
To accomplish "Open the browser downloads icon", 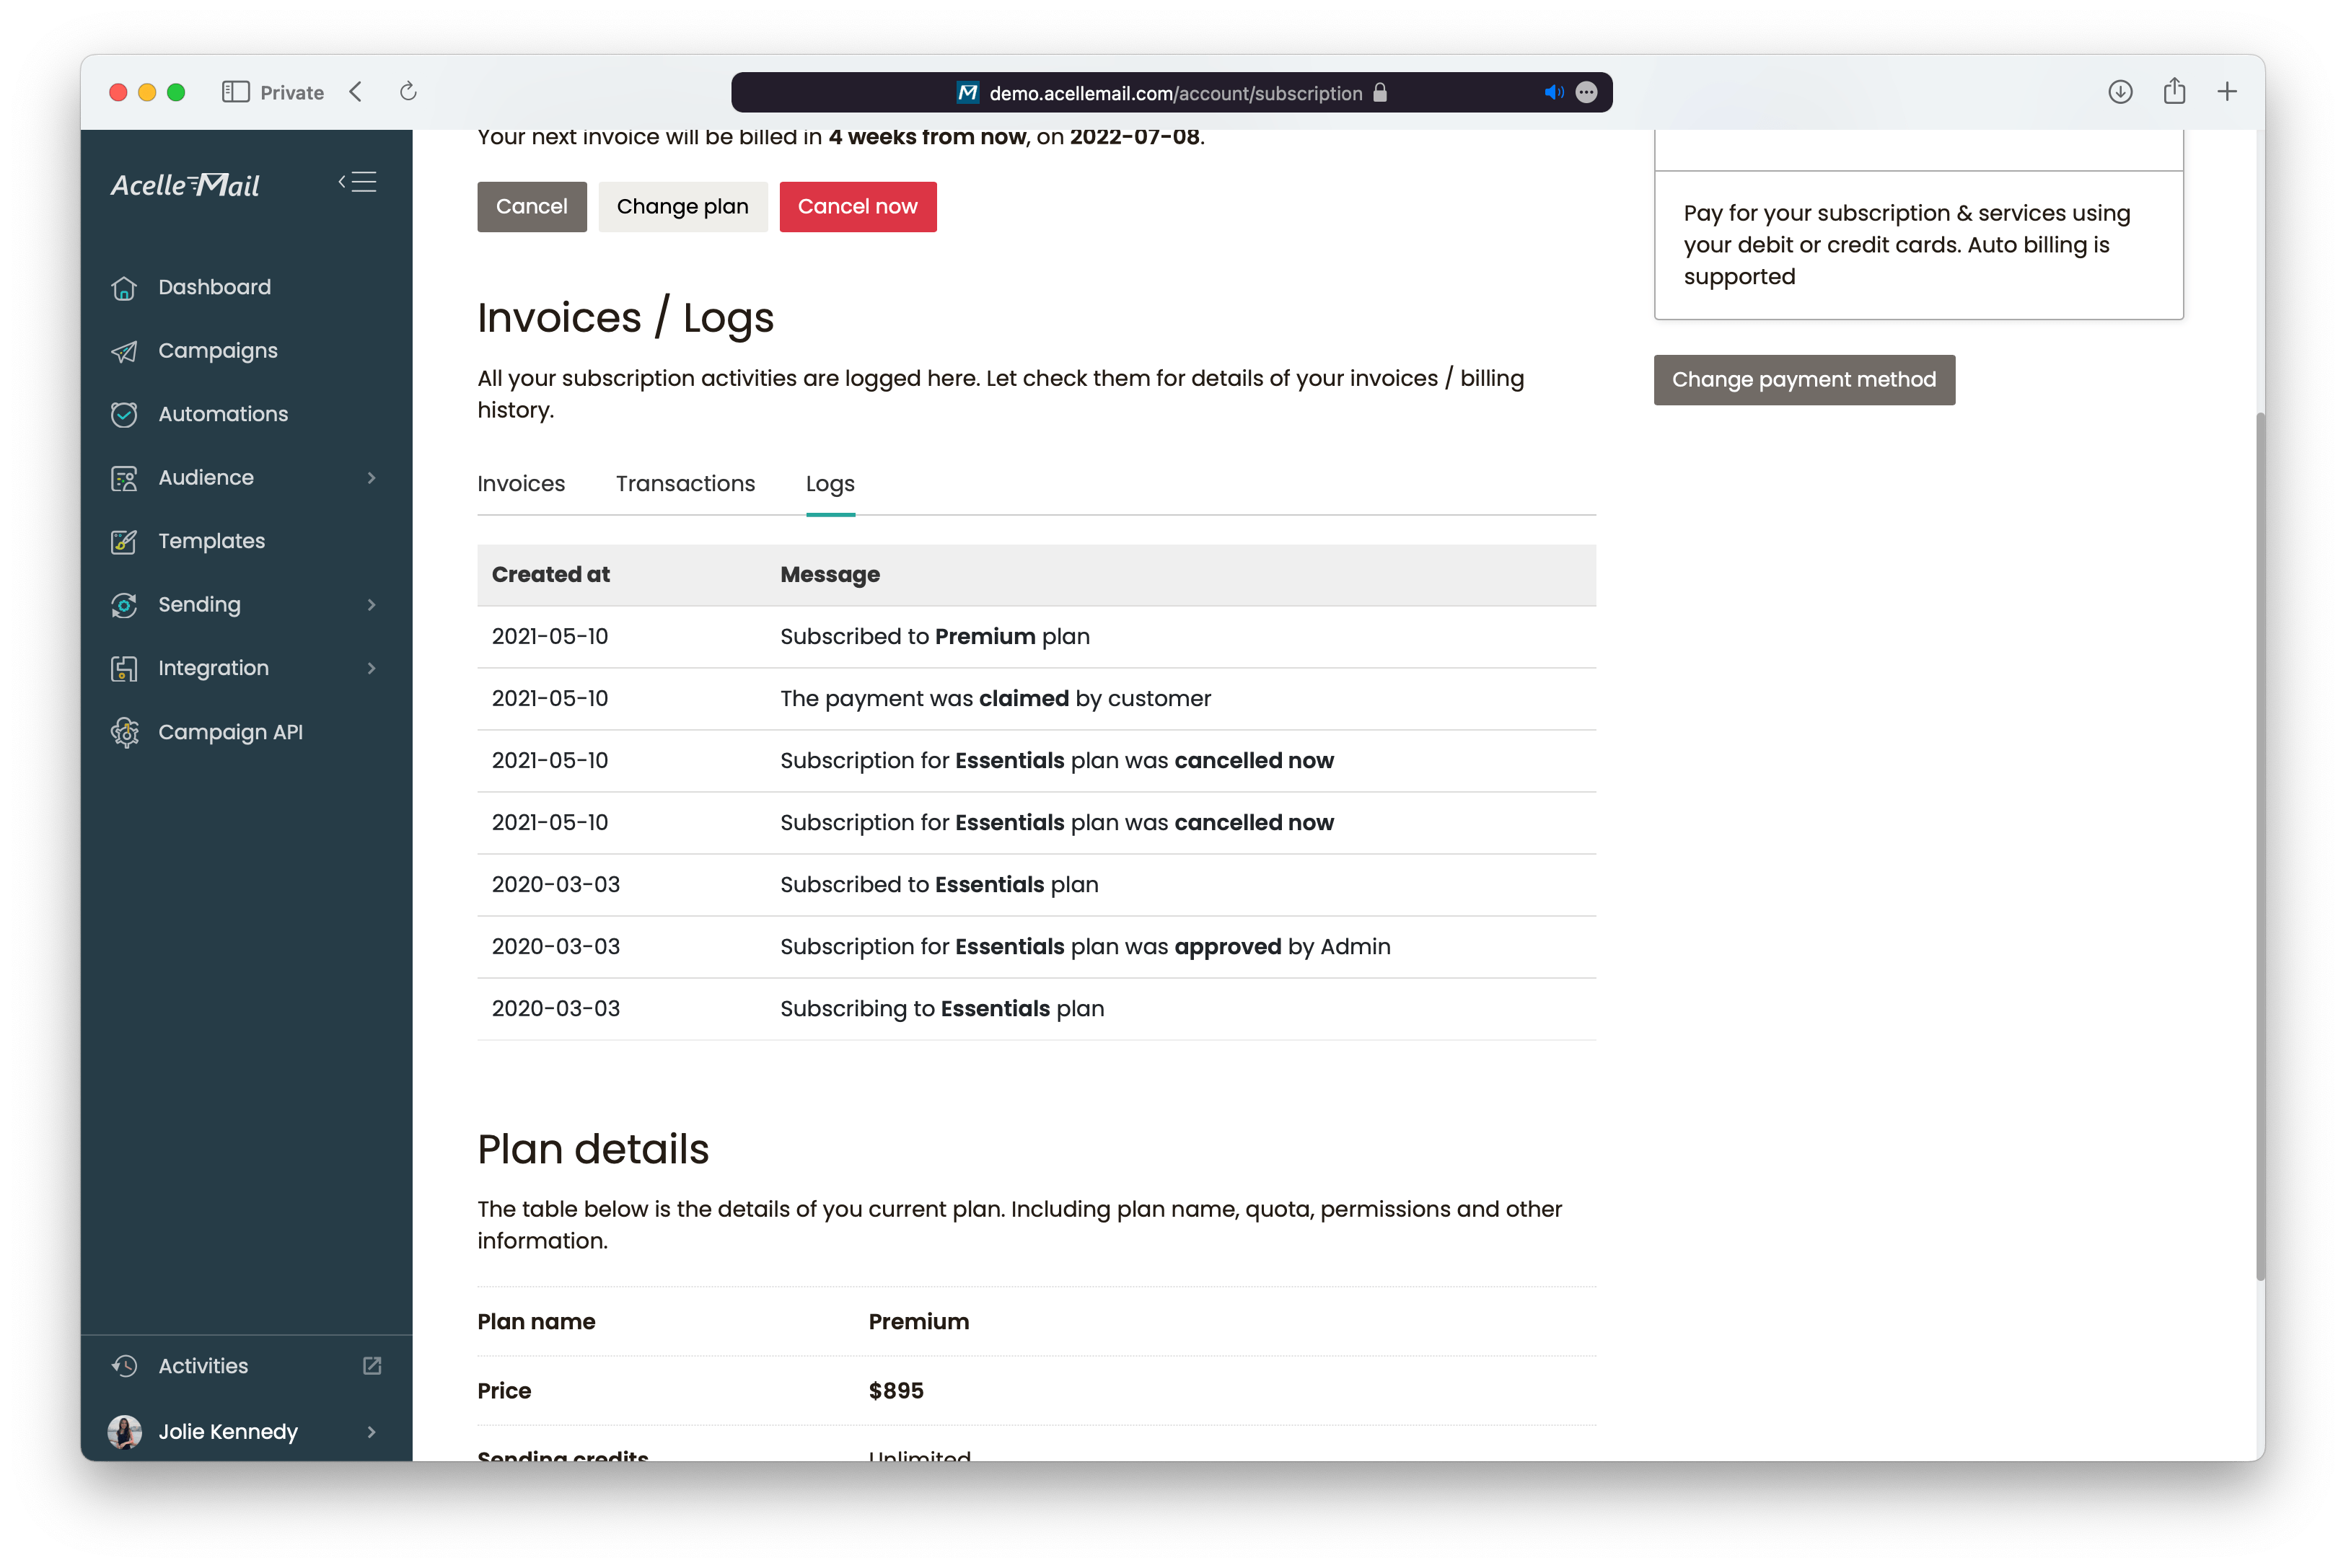I will 2120,92.
